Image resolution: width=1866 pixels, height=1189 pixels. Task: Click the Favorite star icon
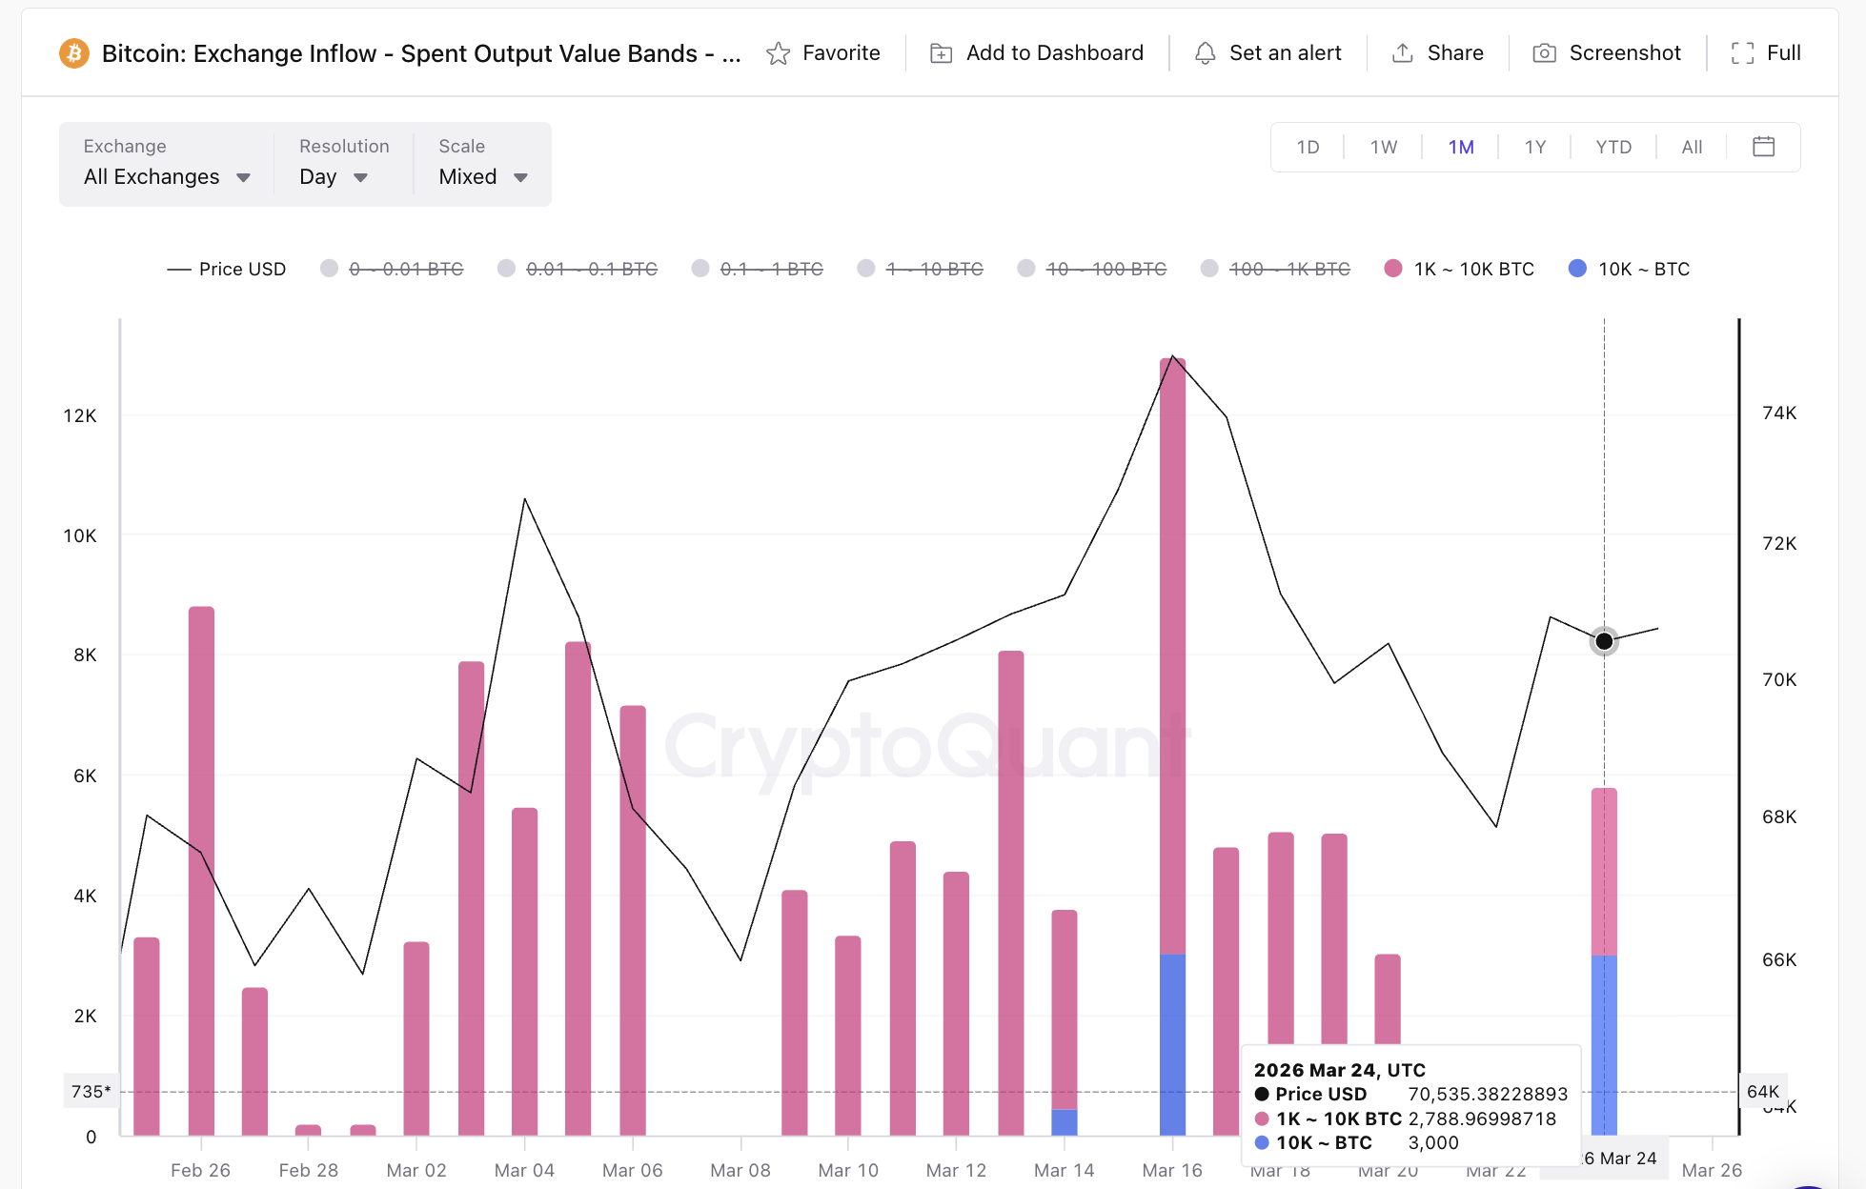779,53
